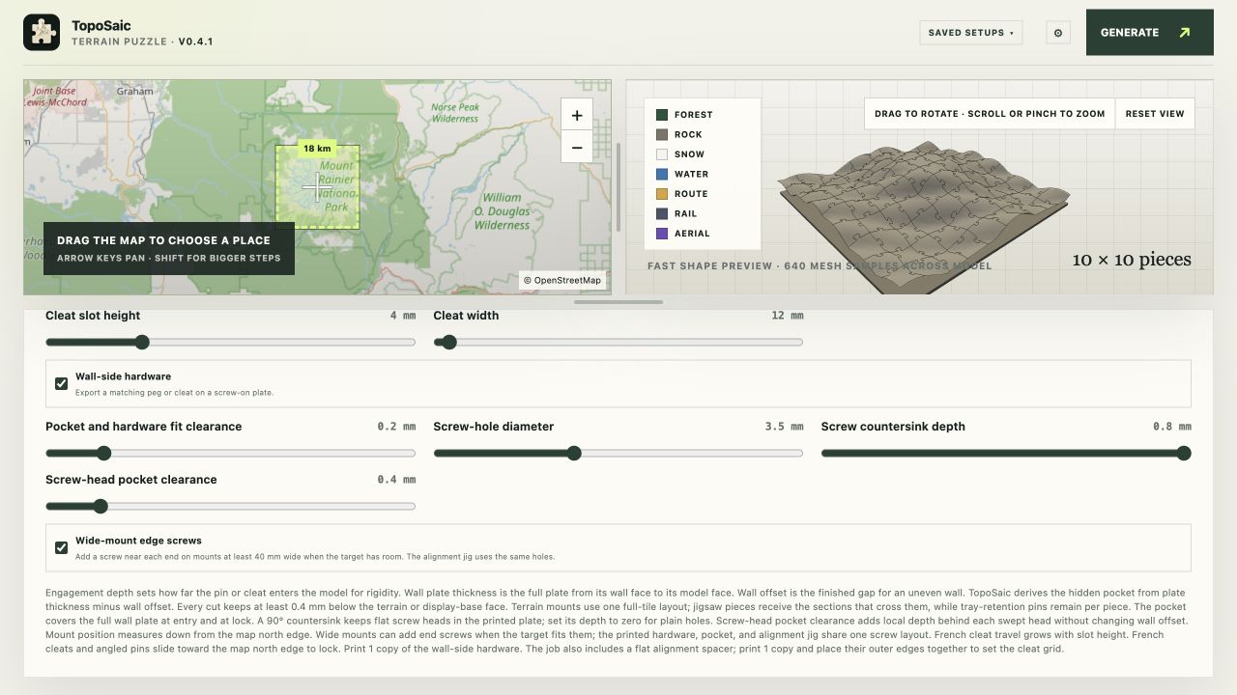Image resolution: width=1237 pixels, height=695 pixels.
Task: Click the 'Drag the map to choose a place' banner
Action: (169, 249)
